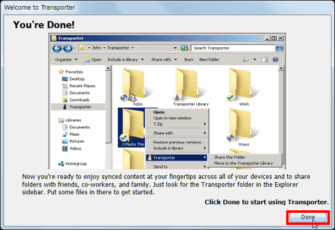Choose Move to the Transporter Library
Screen dimensions: 335x230
(x=243, y=163)
